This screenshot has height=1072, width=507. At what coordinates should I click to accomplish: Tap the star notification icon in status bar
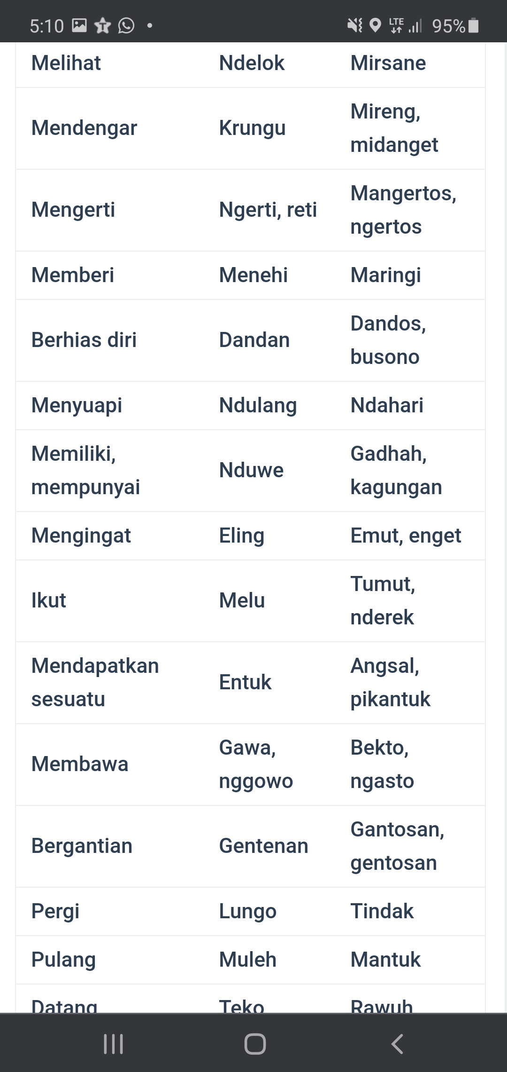pyautogui.click(x=102, y=26)
